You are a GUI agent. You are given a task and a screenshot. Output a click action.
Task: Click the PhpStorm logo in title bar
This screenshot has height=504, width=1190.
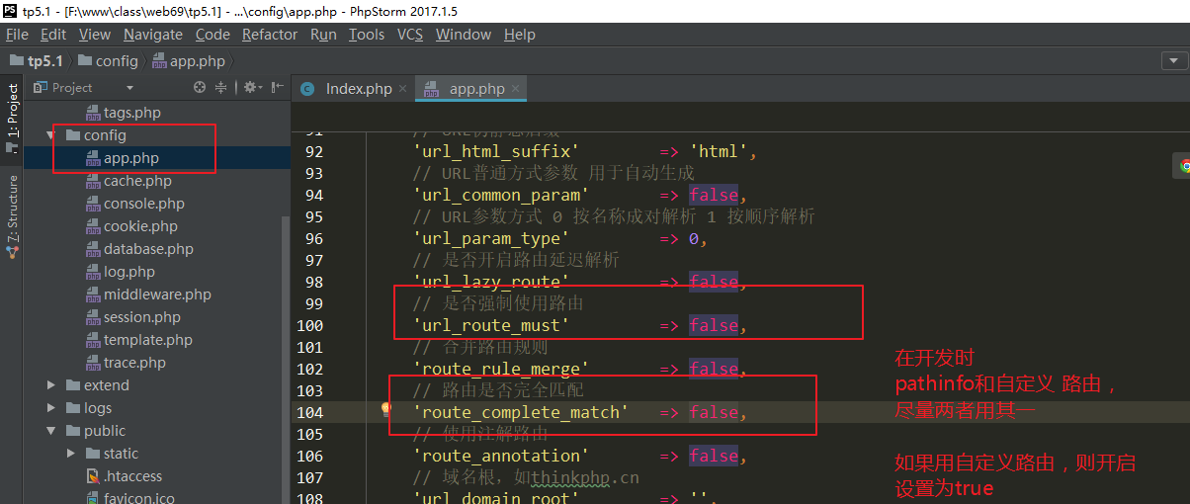tap(11, 11)
